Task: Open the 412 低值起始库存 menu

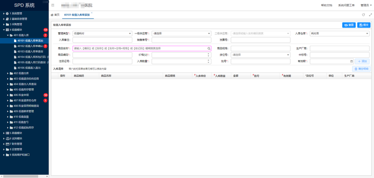Action: tap(24, 128)
